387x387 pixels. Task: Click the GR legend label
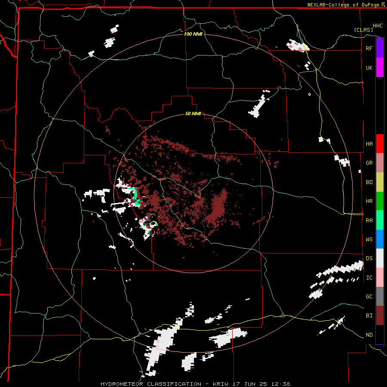[x=369, y=163]
